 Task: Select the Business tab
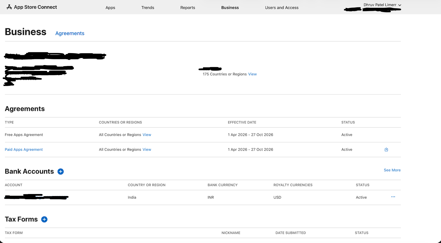coord(230,8)
